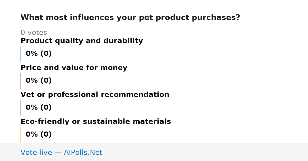
Task: Select the Product quality and durability option
Action: [x=82, y=41]
